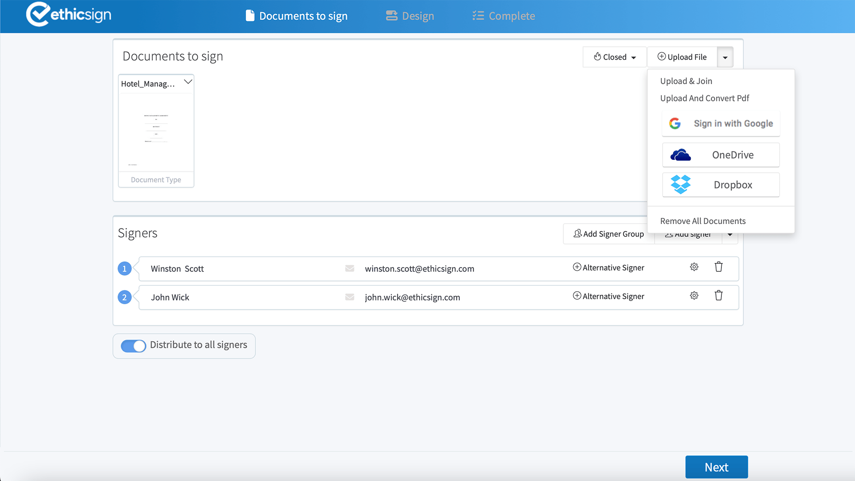The height and width of the screenshot is (481, 855).
Task: Open the Hotel_Manag document thumbnail preview
Action: (156, 132)
